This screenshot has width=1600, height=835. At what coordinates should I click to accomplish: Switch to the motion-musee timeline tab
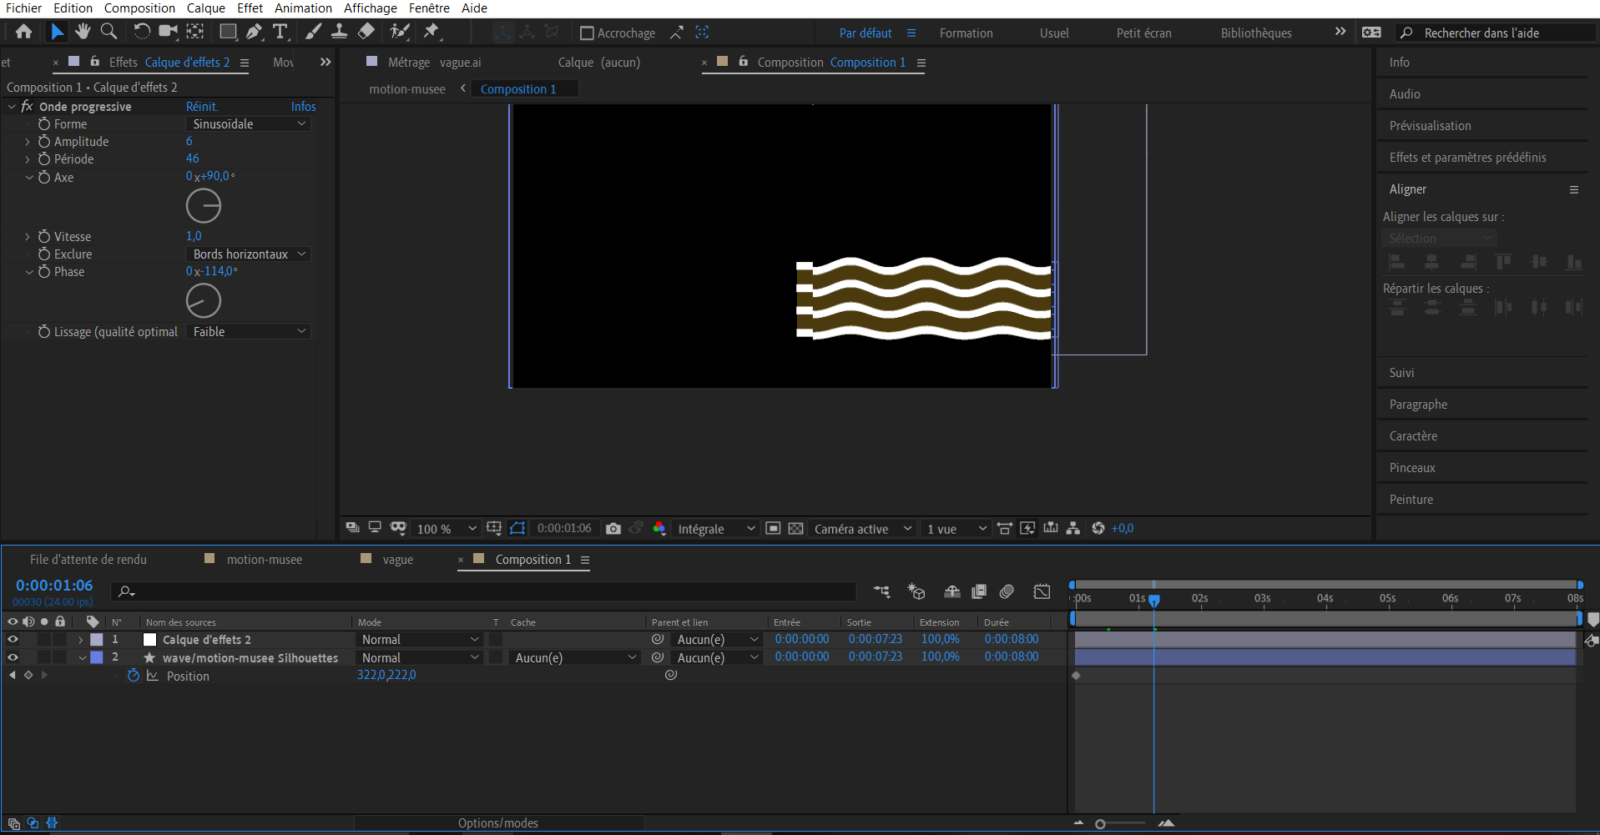264,560
